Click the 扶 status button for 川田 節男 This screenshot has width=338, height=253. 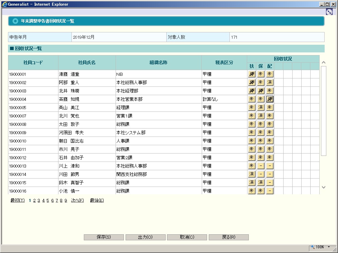click(251, 174)
